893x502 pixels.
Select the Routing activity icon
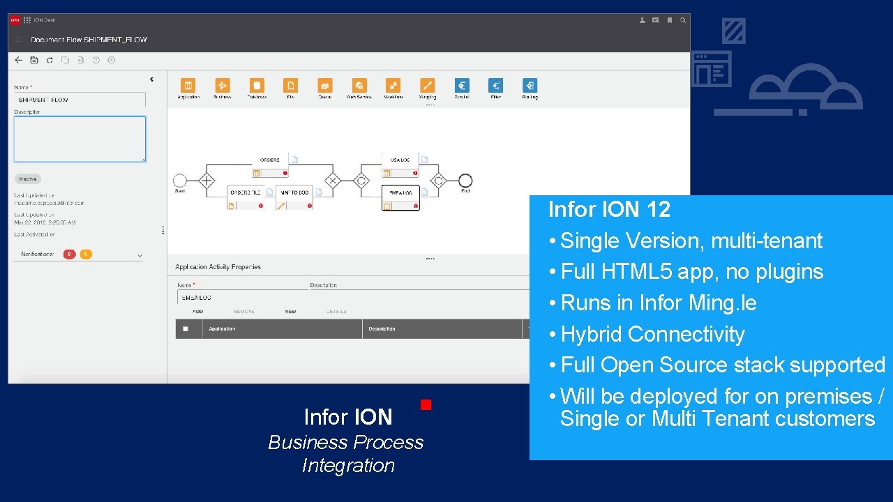click(530, 86)
